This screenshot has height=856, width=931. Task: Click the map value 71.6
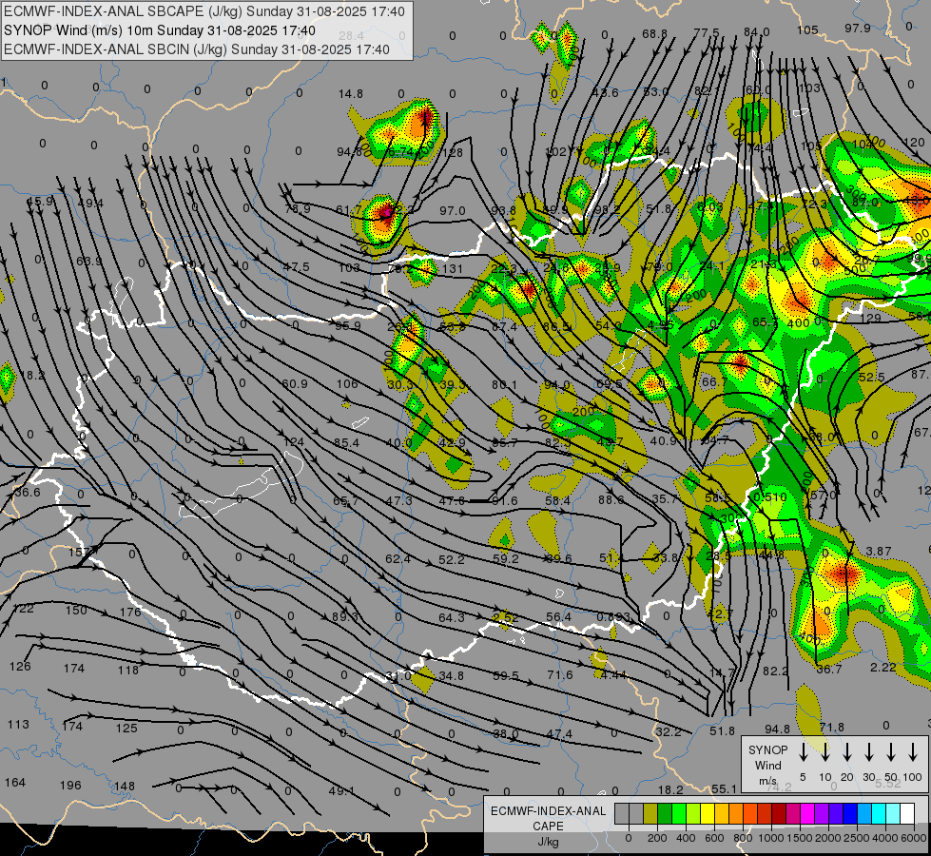(560, 675)
